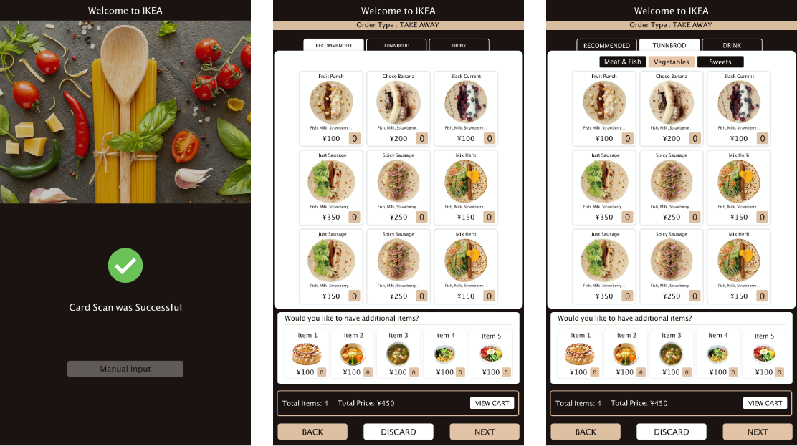Tap the Item 3 soup image on the Meat & Fish screen
Viewport: 797px width, 446px height.
pyautogui.click(x=671, y=354)
